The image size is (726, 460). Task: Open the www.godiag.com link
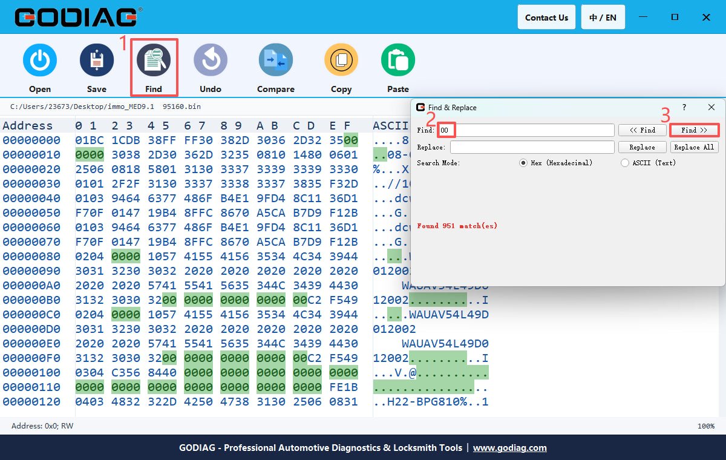click(509, 448)
